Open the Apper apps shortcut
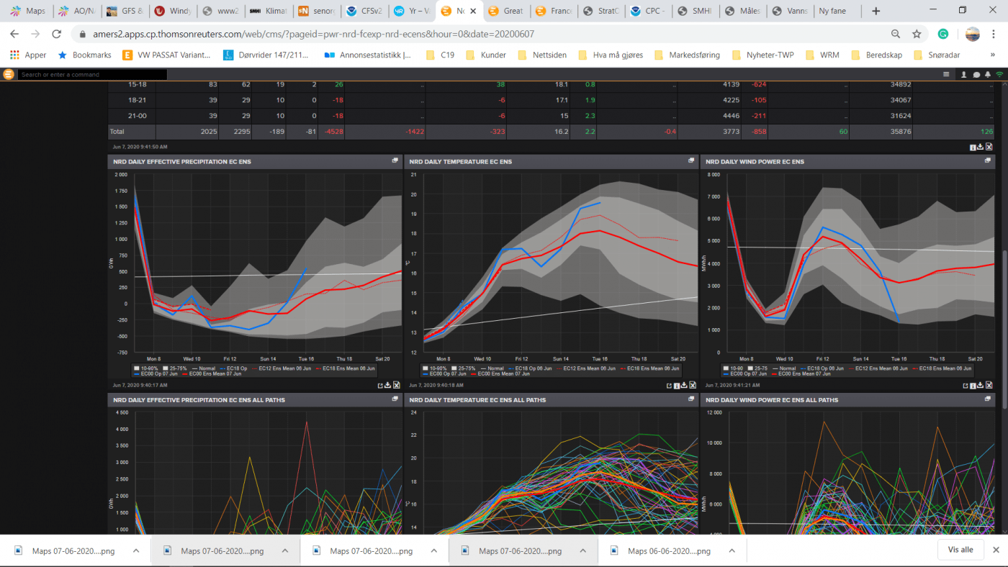This screenshot has height=567, width=1008. (28, 55)
